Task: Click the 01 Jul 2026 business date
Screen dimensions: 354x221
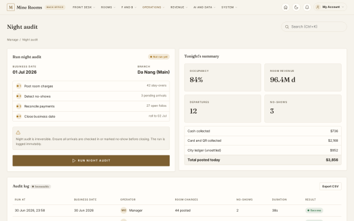Action: click(x=25, y=72)
